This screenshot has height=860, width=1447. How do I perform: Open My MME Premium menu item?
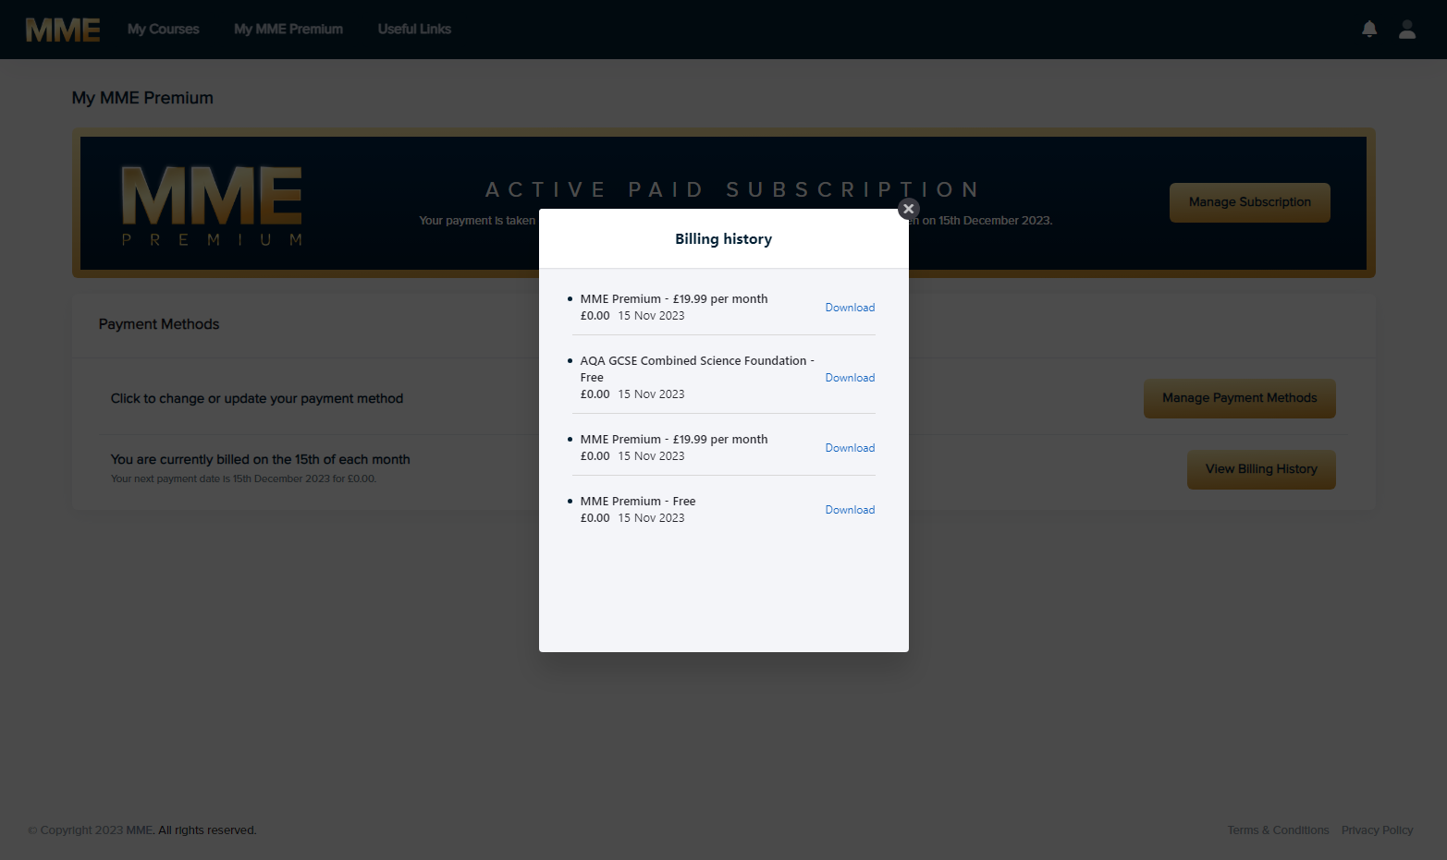(x=288, y=30)
